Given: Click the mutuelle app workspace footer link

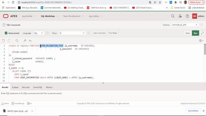Looking at the screenshot, I should [18, 103].
